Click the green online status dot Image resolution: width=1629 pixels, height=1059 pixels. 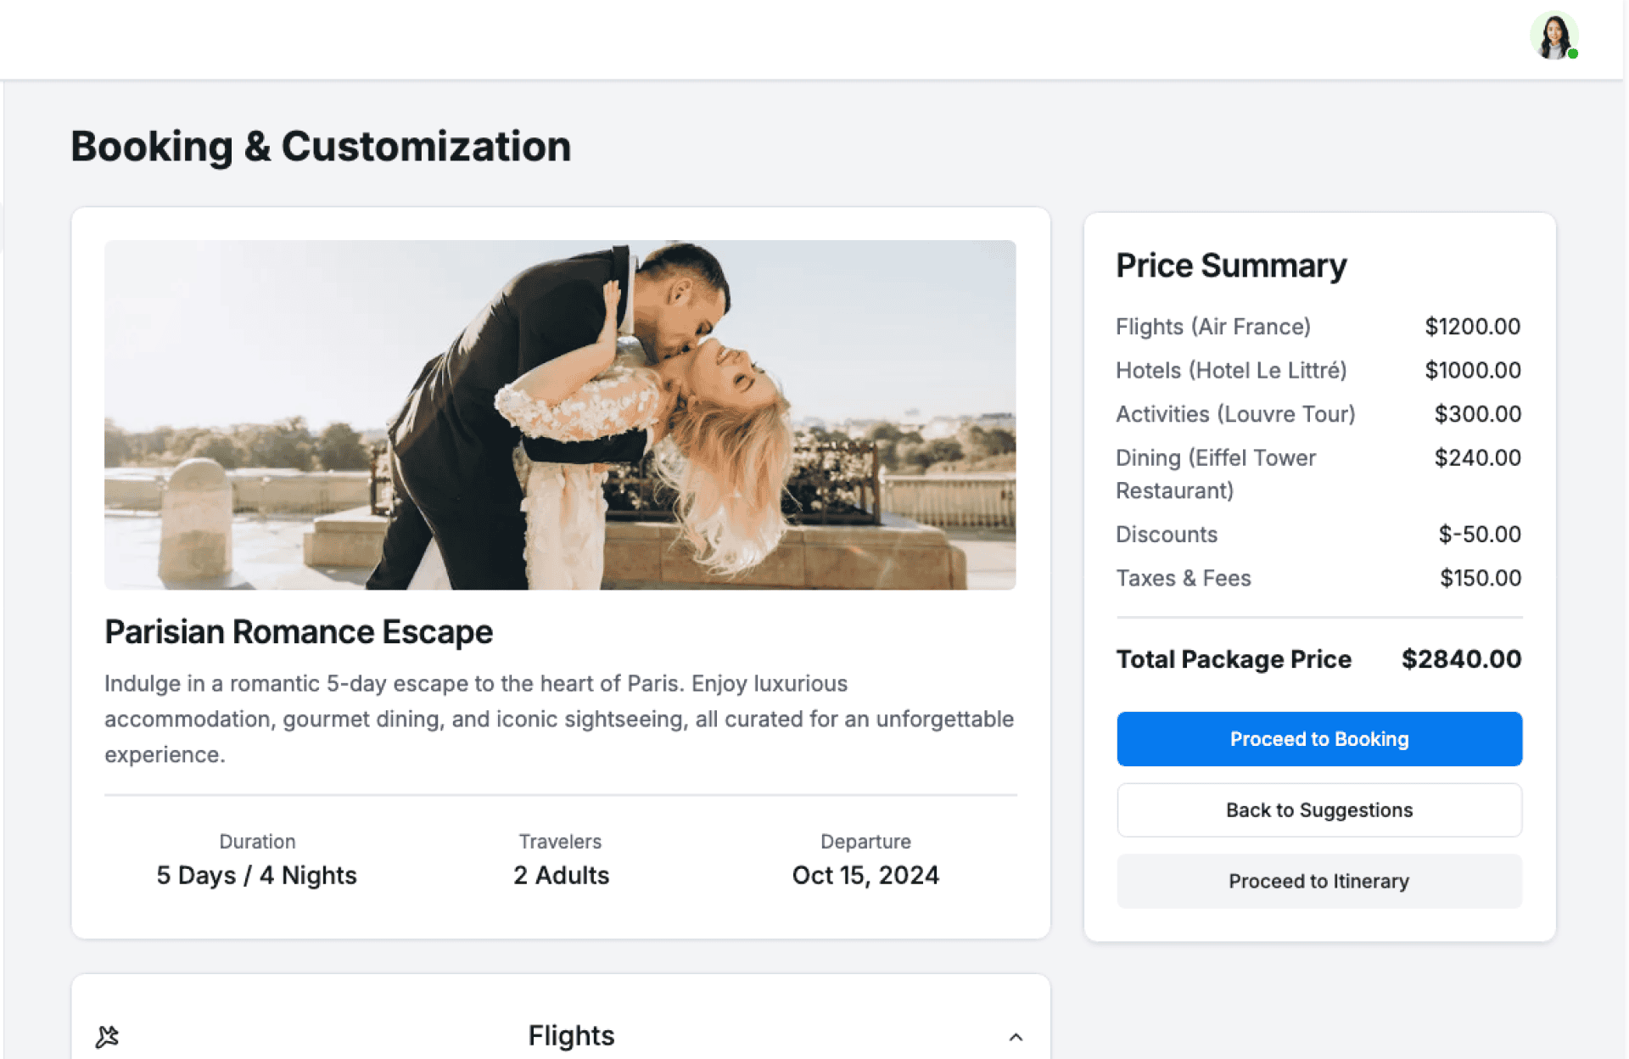pos(1573,54)
